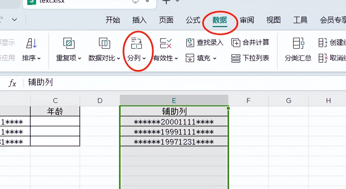Expand the 分列 dropdown arrow
This screenshot has height=189, width=346.
click(144, 58)
